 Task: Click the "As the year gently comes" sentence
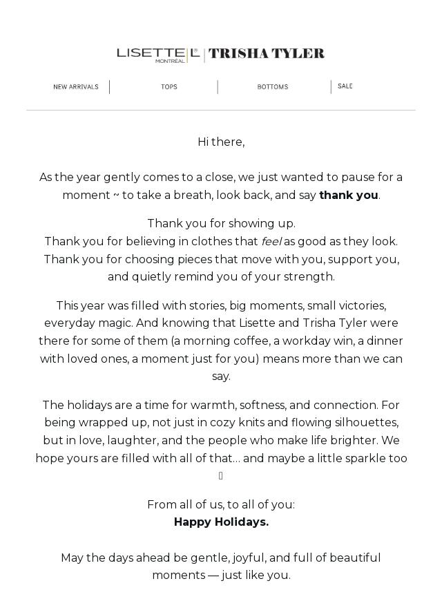pyautogui.click(x=221, y=178)
